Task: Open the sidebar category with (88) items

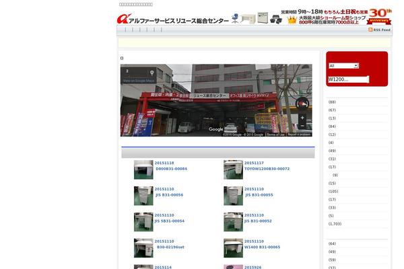Action: click(x=332, y=102)
